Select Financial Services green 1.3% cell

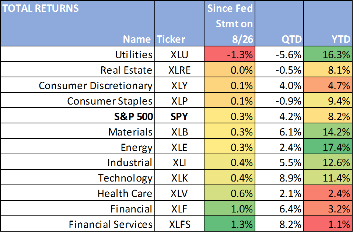tap(230, 224)
